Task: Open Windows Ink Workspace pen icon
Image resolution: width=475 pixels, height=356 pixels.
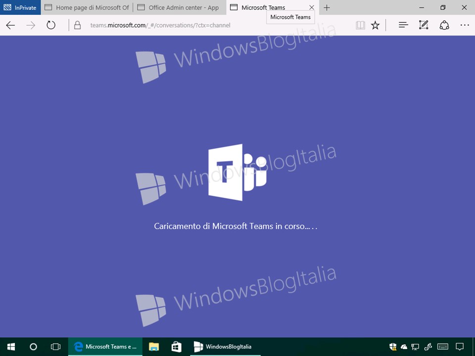Action: pyautogui.click(x=427, y=347)
